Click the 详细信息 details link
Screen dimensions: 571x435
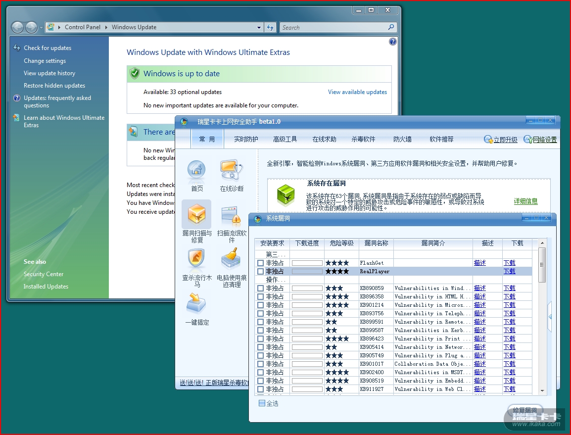[x=525, y=201]
